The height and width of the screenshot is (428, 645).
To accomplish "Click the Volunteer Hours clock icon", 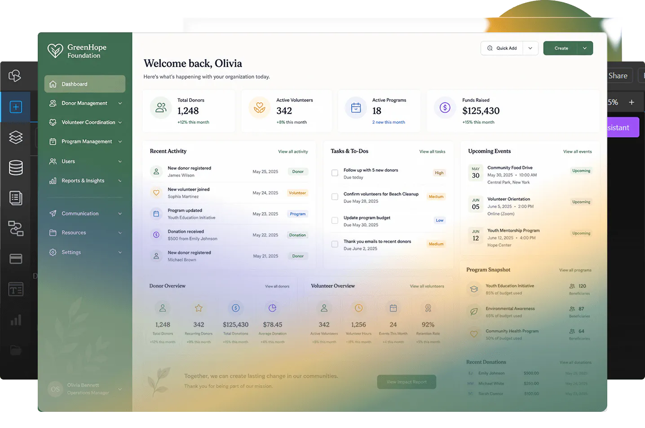I will coord(358,308).
